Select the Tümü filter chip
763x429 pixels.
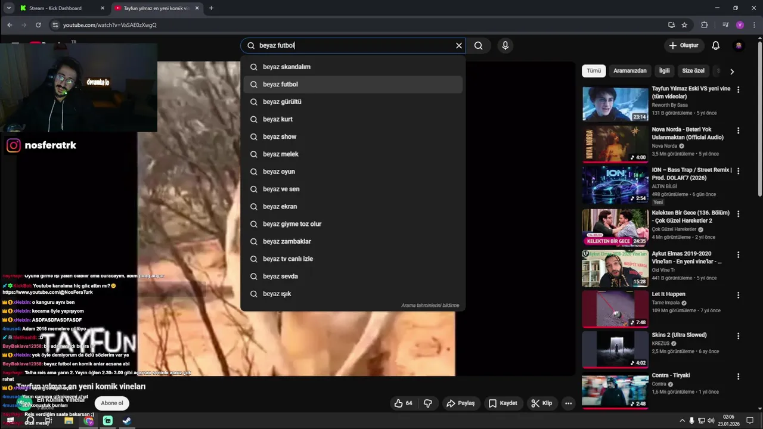click(594, 71)
